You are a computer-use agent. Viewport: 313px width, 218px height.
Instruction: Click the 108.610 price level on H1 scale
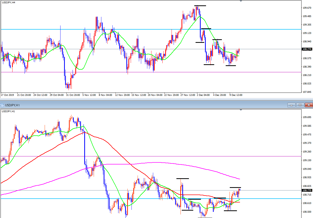[x=307, y=203]
